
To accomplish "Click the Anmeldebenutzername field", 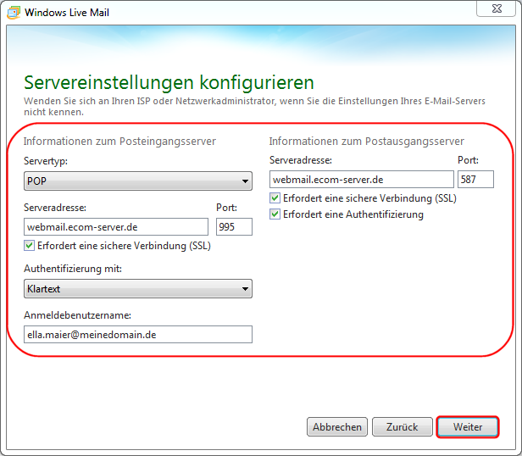I will [x=137, y=335].
